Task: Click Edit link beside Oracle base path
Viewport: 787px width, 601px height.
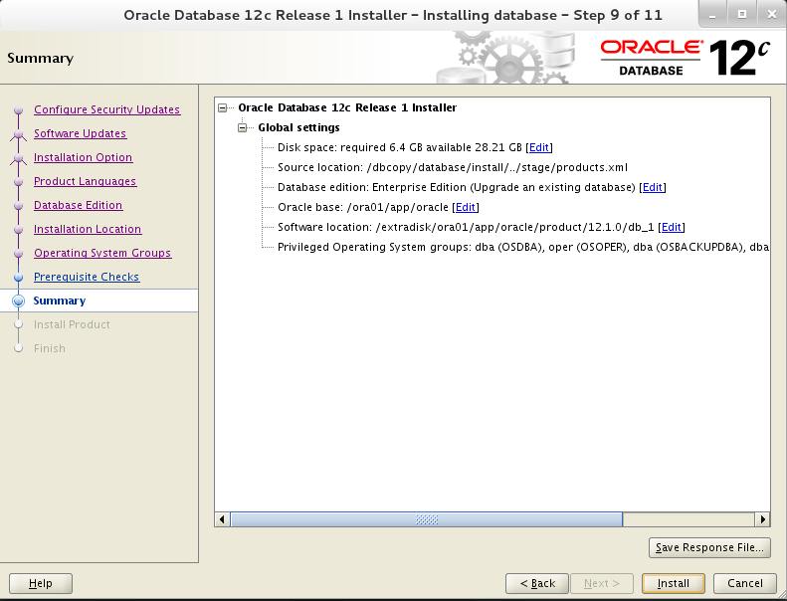Action: pos(466,207)
